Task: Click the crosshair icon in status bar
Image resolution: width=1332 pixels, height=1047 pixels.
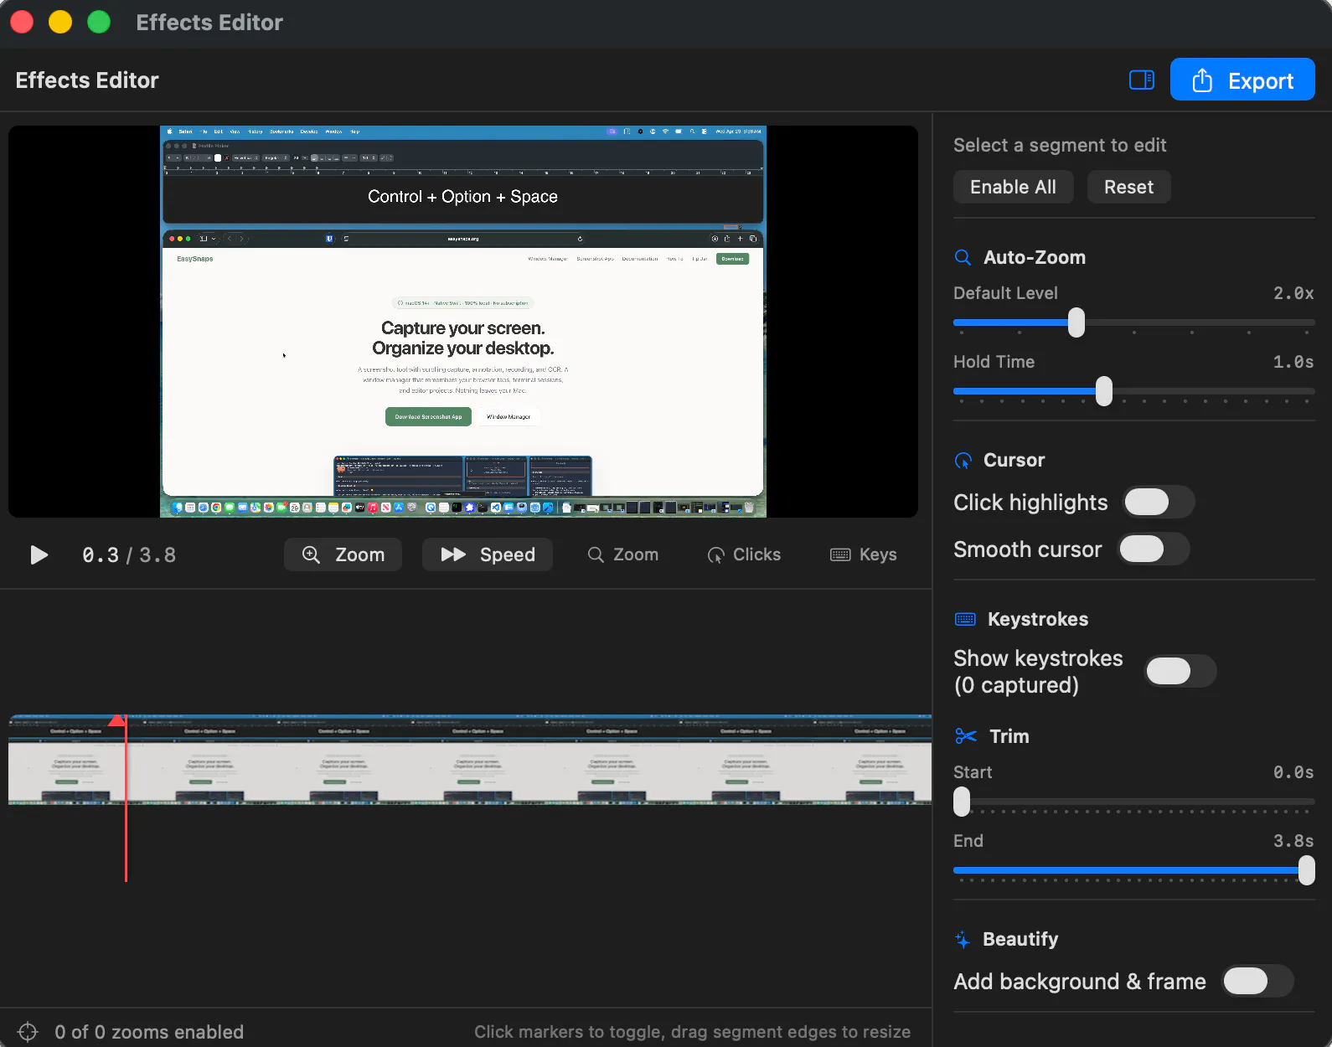Action: click(28, 1032)
